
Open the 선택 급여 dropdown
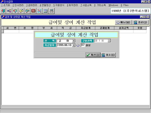(x=73, y=41)
